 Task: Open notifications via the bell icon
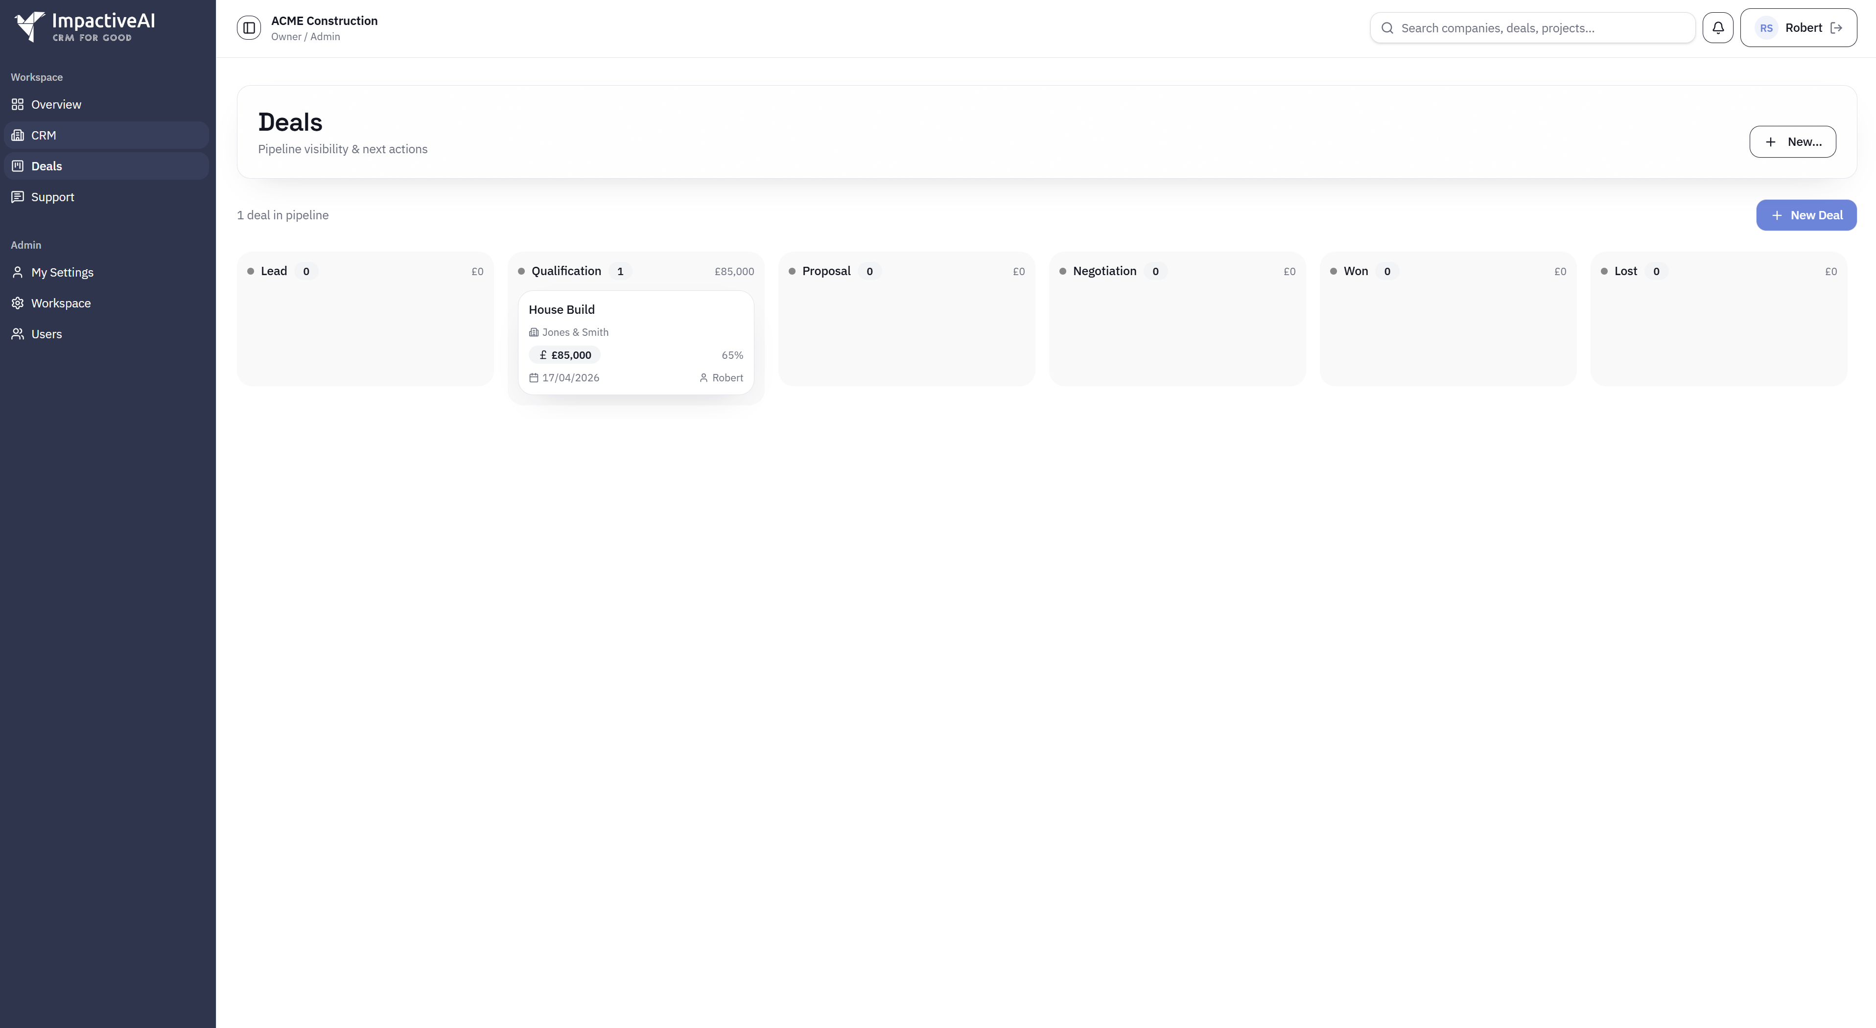pos(1718,27)
